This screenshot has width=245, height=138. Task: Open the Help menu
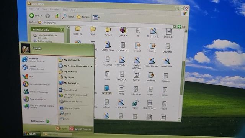73,10
